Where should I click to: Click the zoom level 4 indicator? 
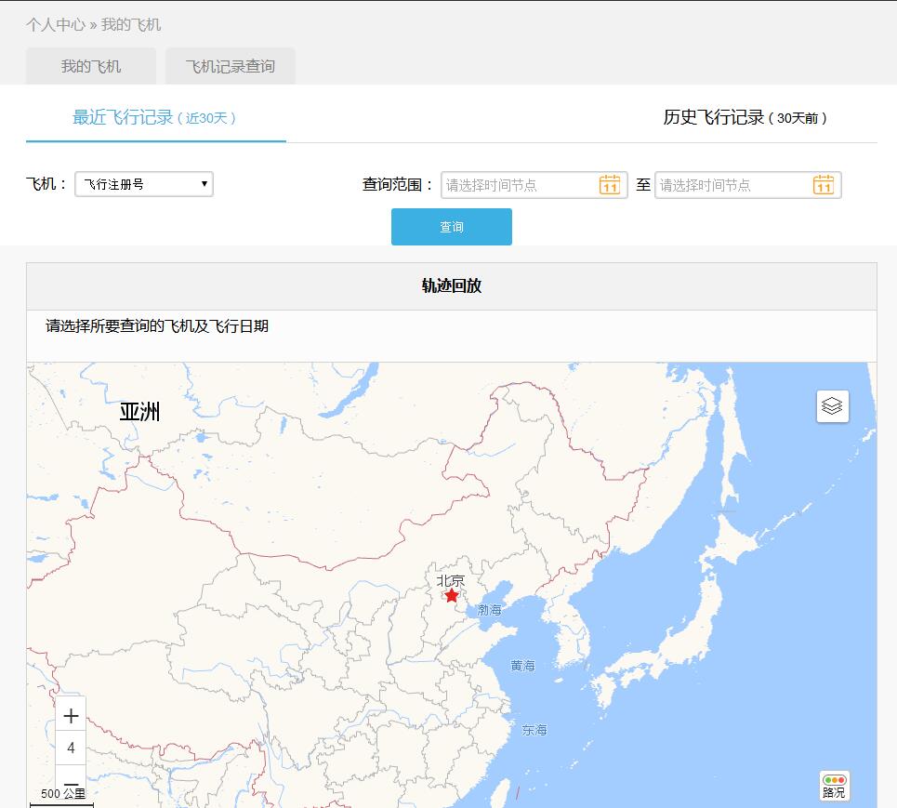pos(71,748)
